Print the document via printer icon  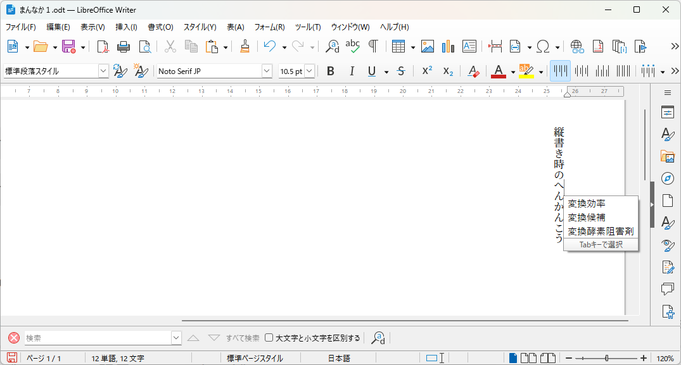point(124,46)
